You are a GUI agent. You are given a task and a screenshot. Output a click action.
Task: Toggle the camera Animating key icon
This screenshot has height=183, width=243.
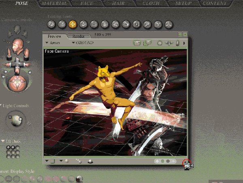click(6, 41)
